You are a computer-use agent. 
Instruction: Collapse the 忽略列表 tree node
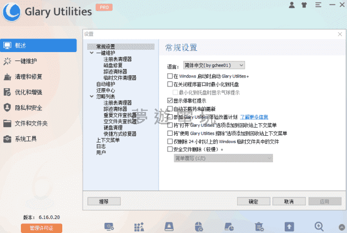92,97
